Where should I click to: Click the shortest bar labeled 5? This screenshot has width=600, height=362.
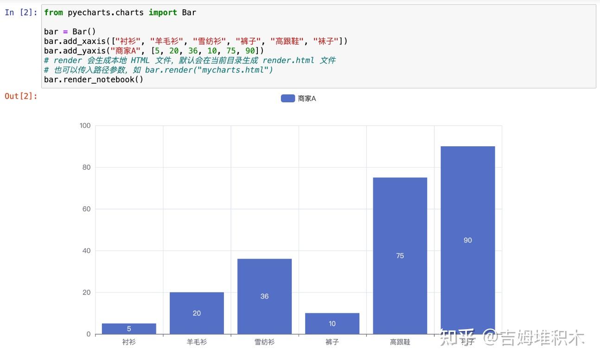[x=129, y=329]
